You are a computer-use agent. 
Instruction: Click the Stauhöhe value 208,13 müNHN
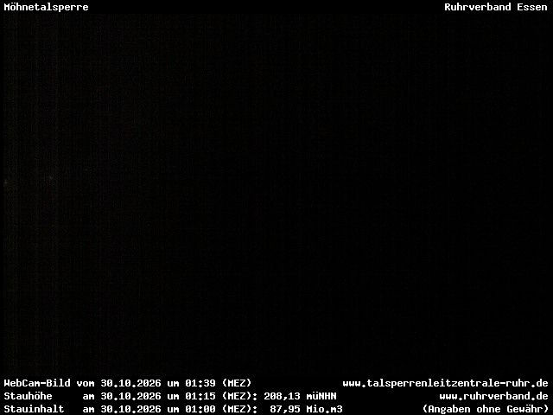click(x=300, y=396)
